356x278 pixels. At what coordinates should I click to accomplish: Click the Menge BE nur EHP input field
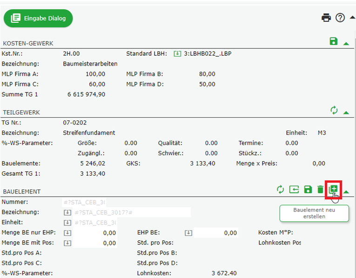click(x=95, y=233)
